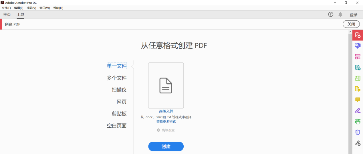
Task: Open the 编辑(E) menu
Action: click(x=19, y=8)
